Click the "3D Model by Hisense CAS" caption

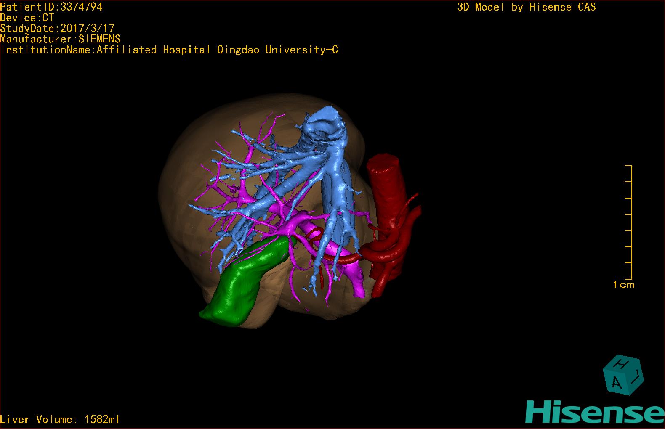[x=527, y=7]
